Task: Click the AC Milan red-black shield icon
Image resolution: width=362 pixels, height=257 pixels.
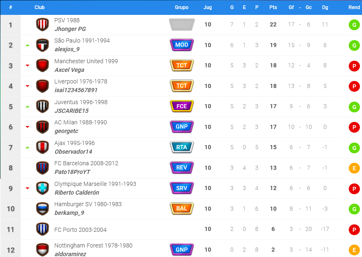Action: (43, 127)
